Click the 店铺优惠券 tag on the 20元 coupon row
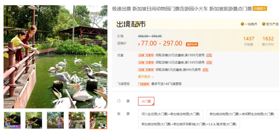 pos(146,55)
